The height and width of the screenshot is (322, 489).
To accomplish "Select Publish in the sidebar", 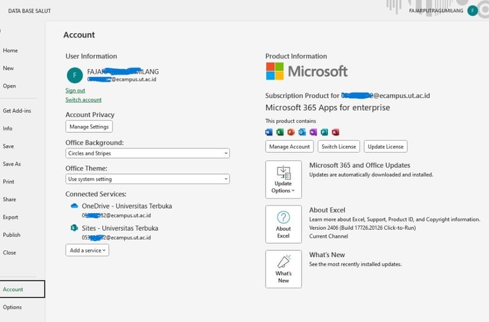I will pyautogui.click(x=11, y=235).
